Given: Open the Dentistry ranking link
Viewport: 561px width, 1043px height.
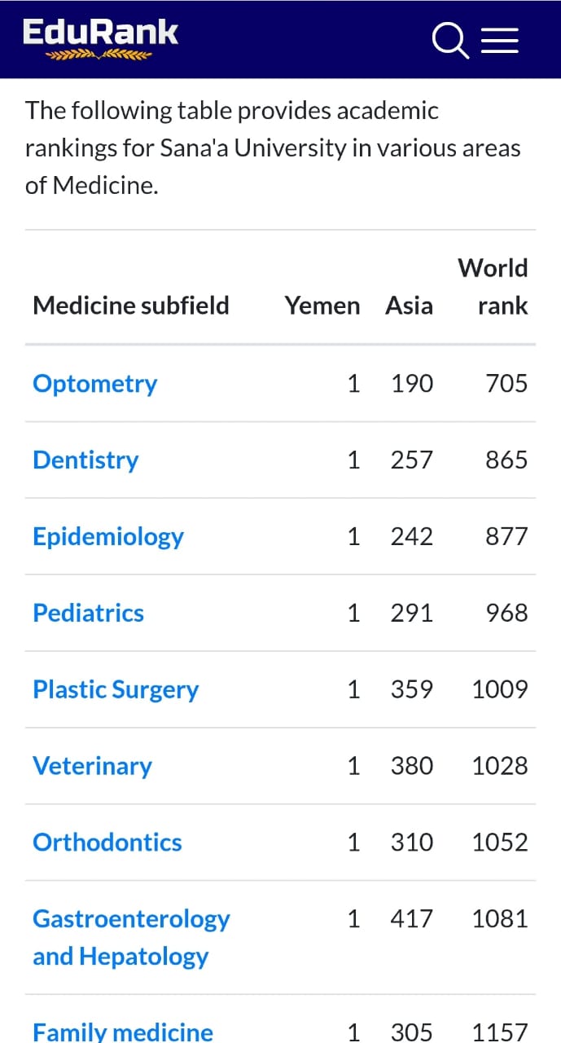Looking at the screenshot, I should click(x=85, y=460).
